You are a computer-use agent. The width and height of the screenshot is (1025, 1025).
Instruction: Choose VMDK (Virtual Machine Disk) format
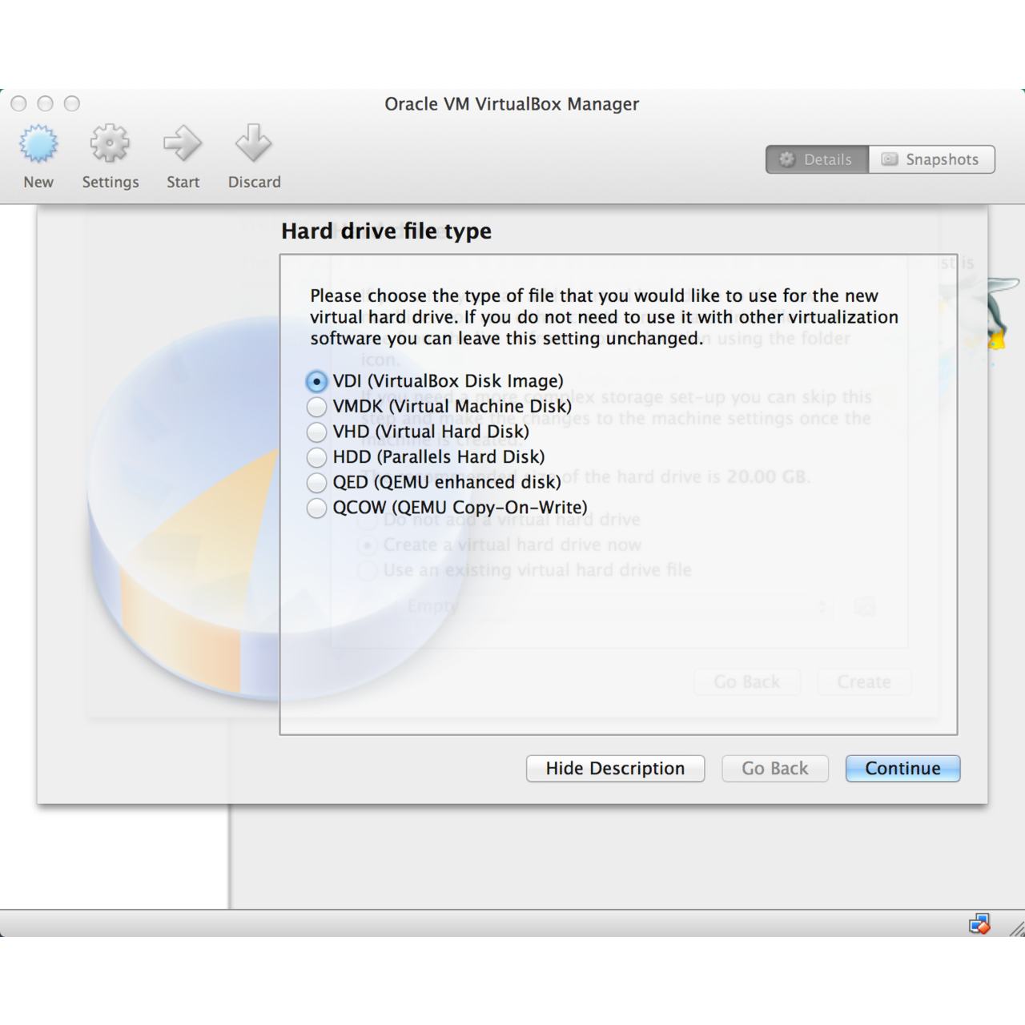coord(316,407)
